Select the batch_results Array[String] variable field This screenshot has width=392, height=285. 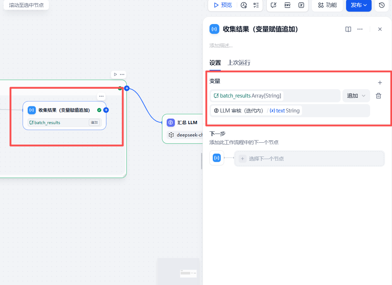tap(275, 96)
